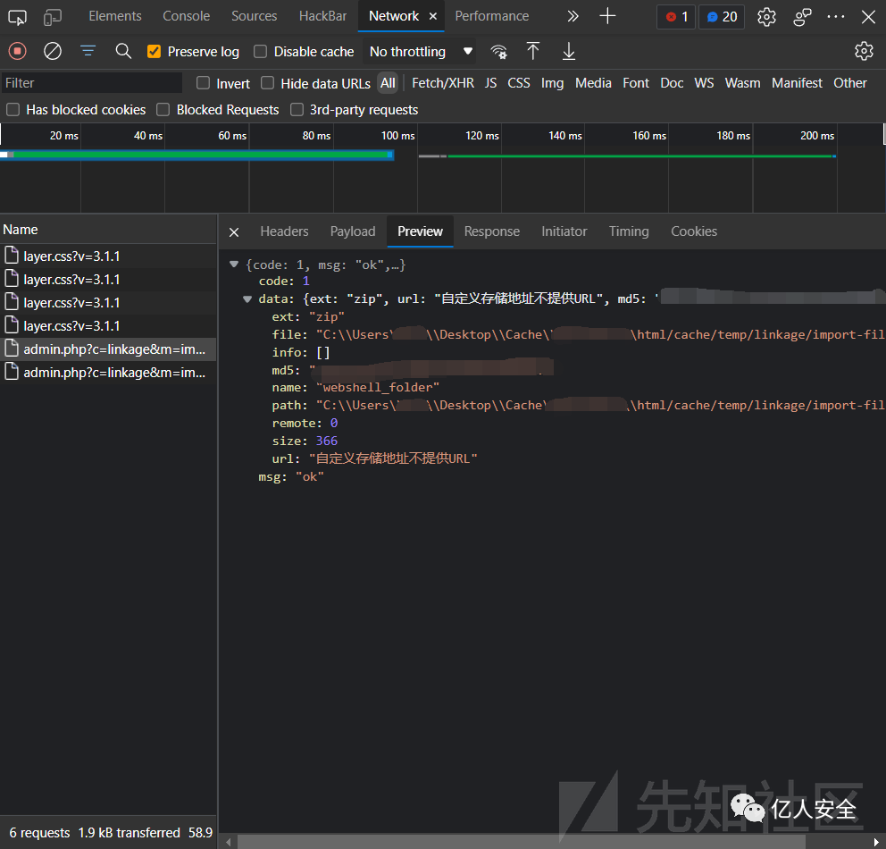Screen dimensions: 886x849
Task: Clear the network log
Action: [x=53, y=51]
